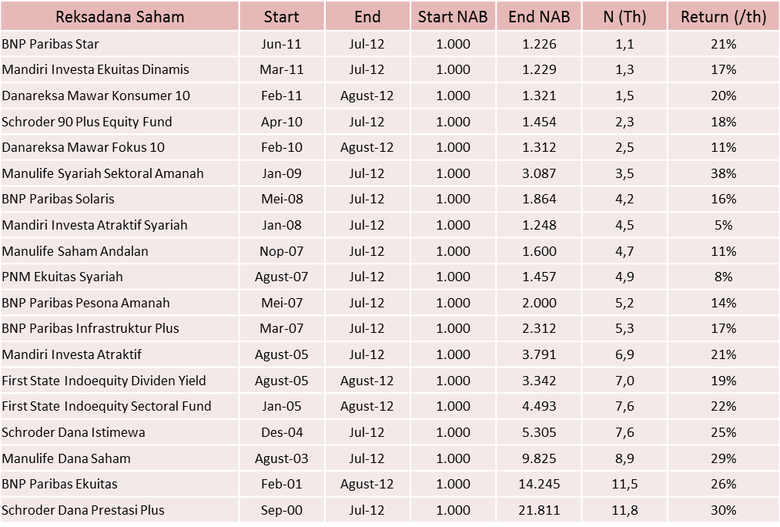Click the End NAB value 21.811

539,510
